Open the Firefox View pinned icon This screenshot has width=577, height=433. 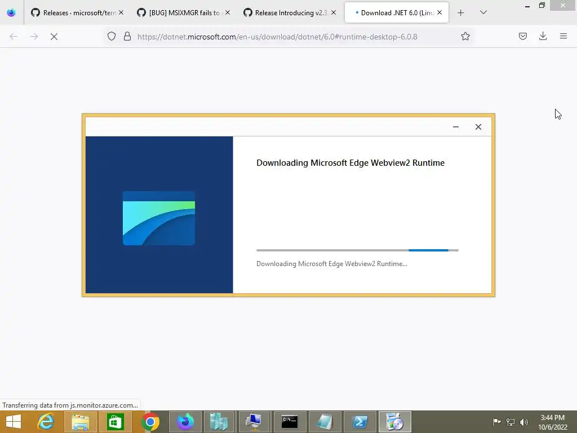[11, 13]
